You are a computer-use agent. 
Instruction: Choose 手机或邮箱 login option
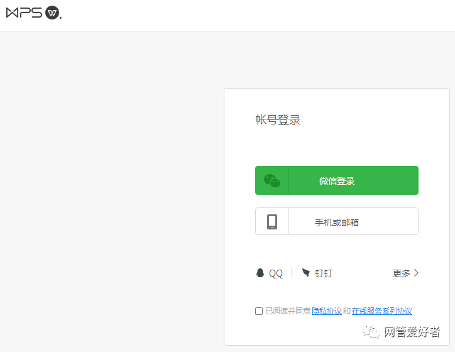pyautogui.click(x=337, y=221)
